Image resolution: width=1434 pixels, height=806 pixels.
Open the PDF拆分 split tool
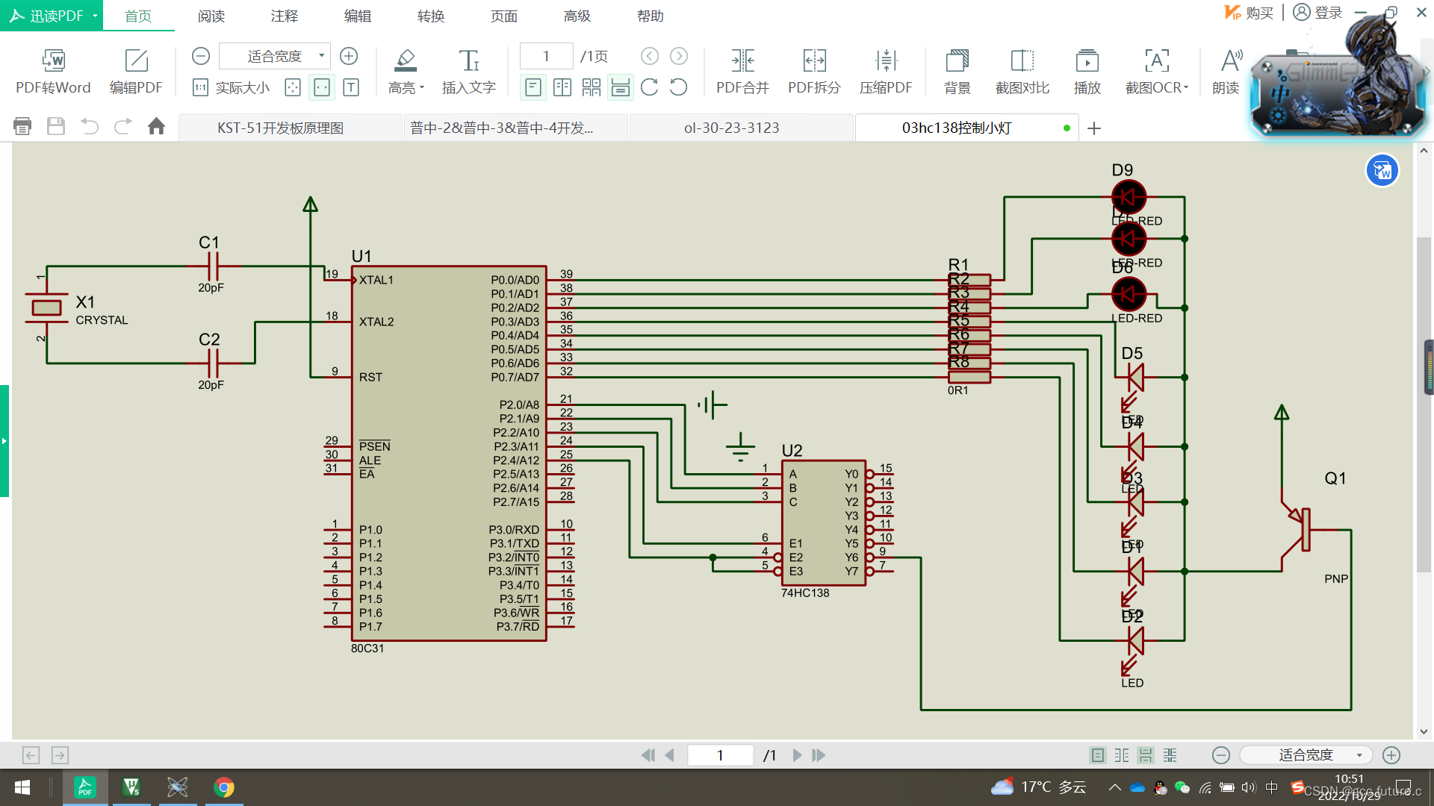point(814,72)
